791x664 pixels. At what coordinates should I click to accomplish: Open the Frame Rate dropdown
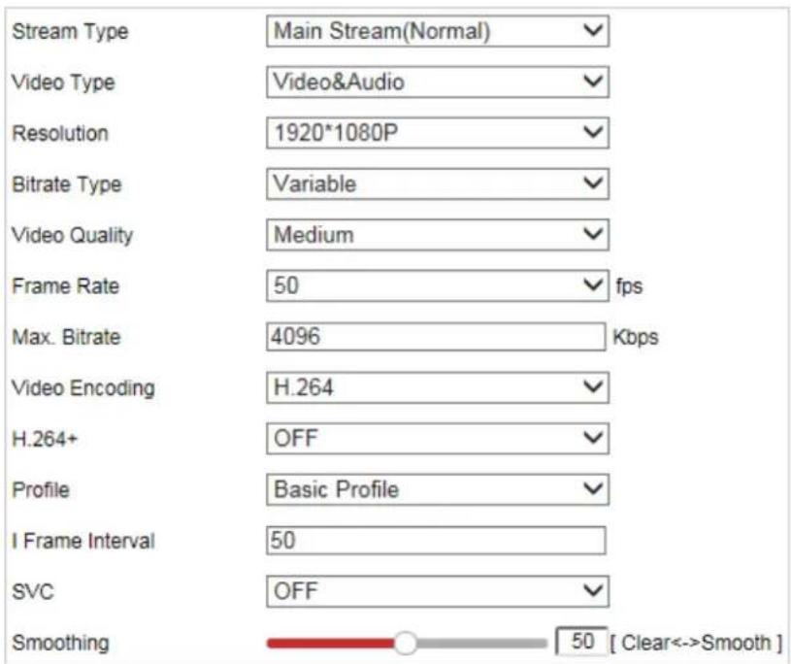pos(438,286)
